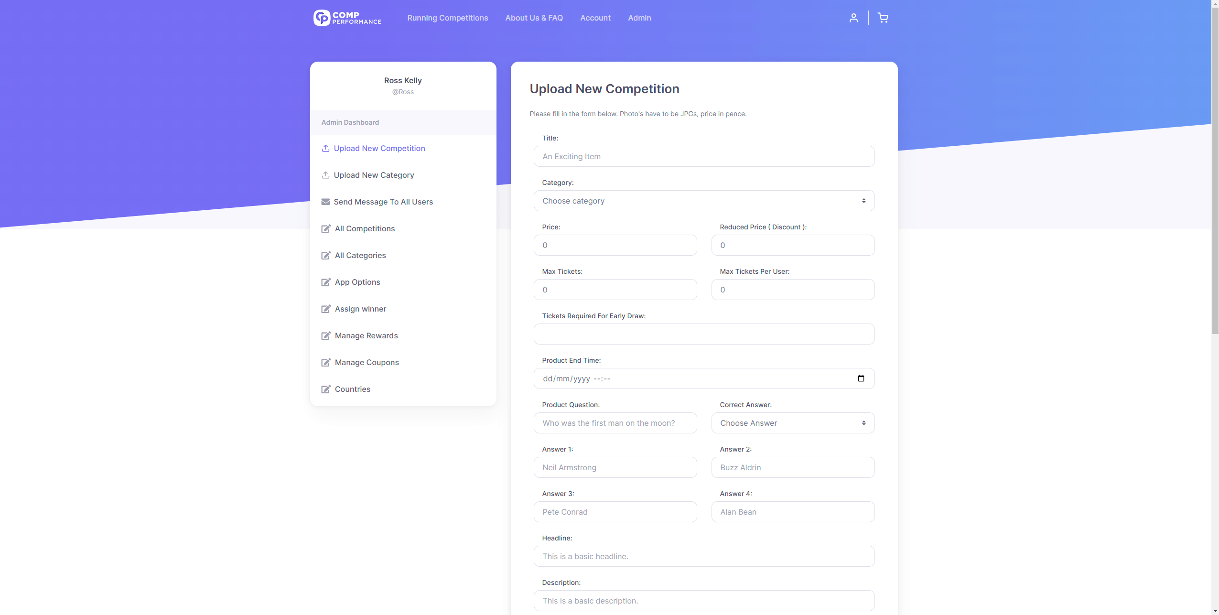
Task: Click the upload icon beside Upload New Competition
Action: click(325, 148)
